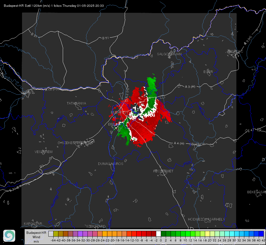
Task: Click the DUNAUJVAROS city label
Action: click(x=111, y=164)
